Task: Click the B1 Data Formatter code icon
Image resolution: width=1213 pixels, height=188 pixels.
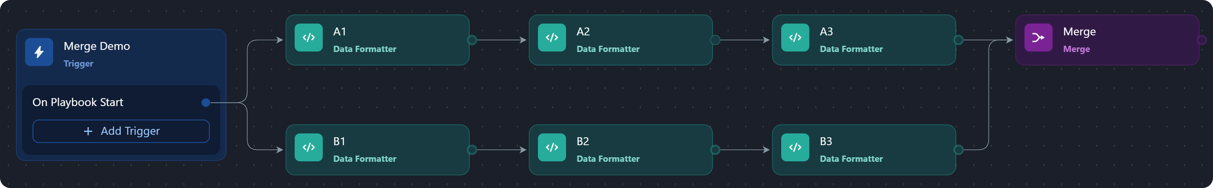Action: coord(308,147)
